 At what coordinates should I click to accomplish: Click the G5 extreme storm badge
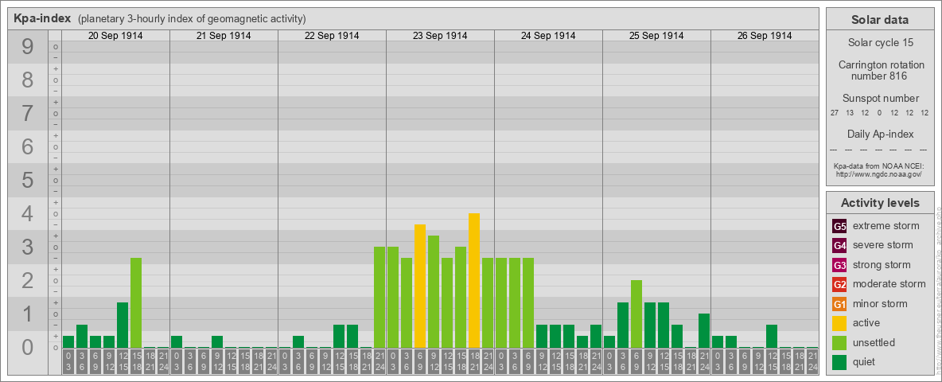(x=839, y=226)
